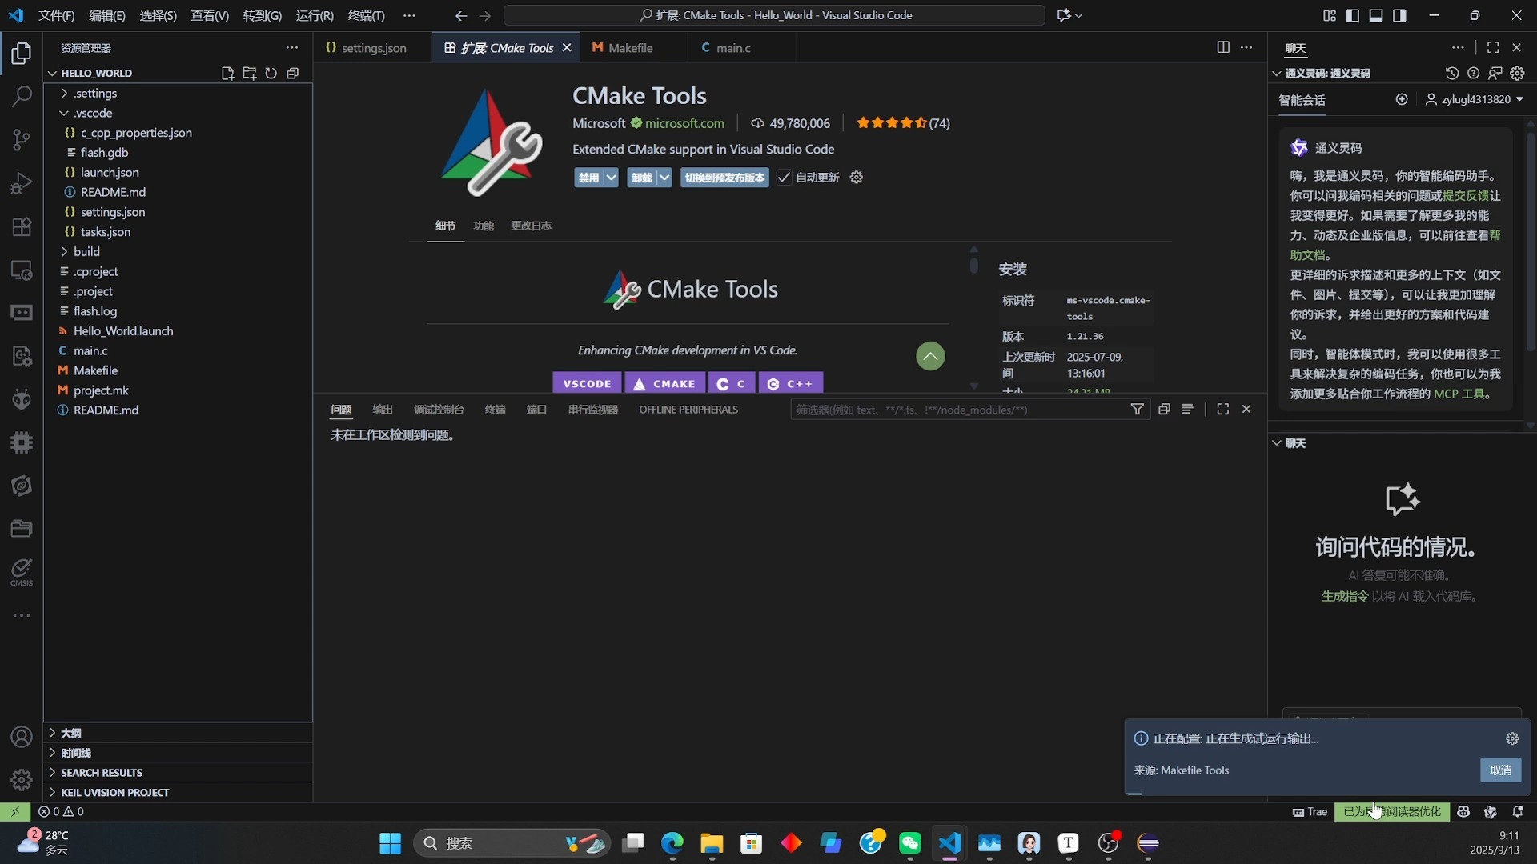Open Source Control view in activity bar

22,140
